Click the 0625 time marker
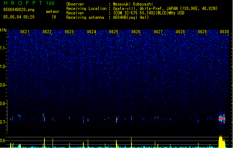 (x=114, y=32)
